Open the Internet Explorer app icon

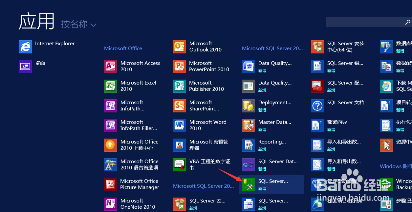(x=25, y=47)
